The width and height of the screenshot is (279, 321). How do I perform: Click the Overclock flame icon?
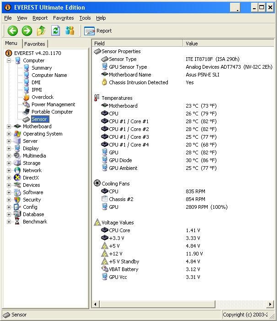pyautogui.click(x=26, y=97)
